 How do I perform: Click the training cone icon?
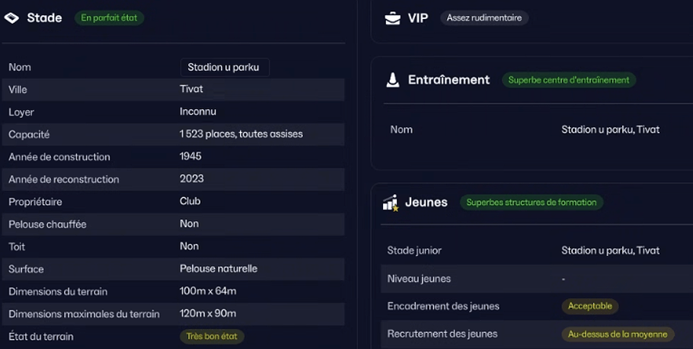pyautogui.click(x=392, y=79)
